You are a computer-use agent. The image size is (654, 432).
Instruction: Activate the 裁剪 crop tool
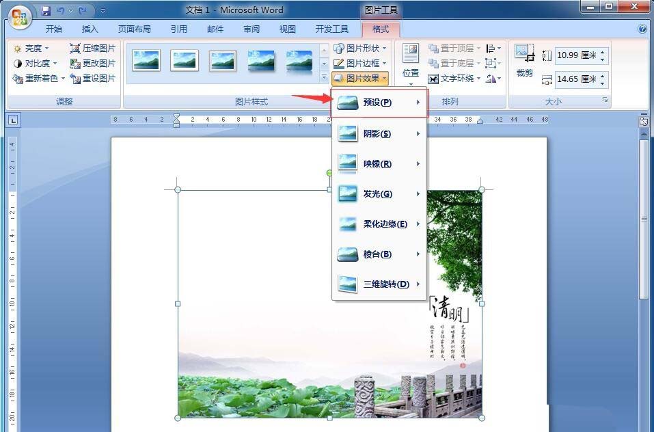(x=524, y=60)
